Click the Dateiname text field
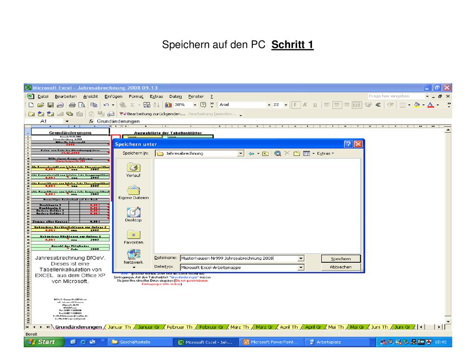 tap(239, 258)
